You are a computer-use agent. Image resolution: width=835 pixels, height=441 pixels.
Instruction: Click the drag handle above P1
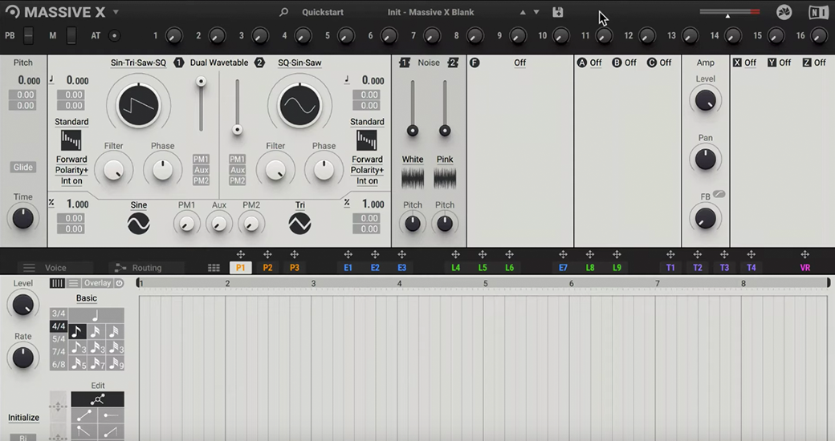[x=240, y=254]
